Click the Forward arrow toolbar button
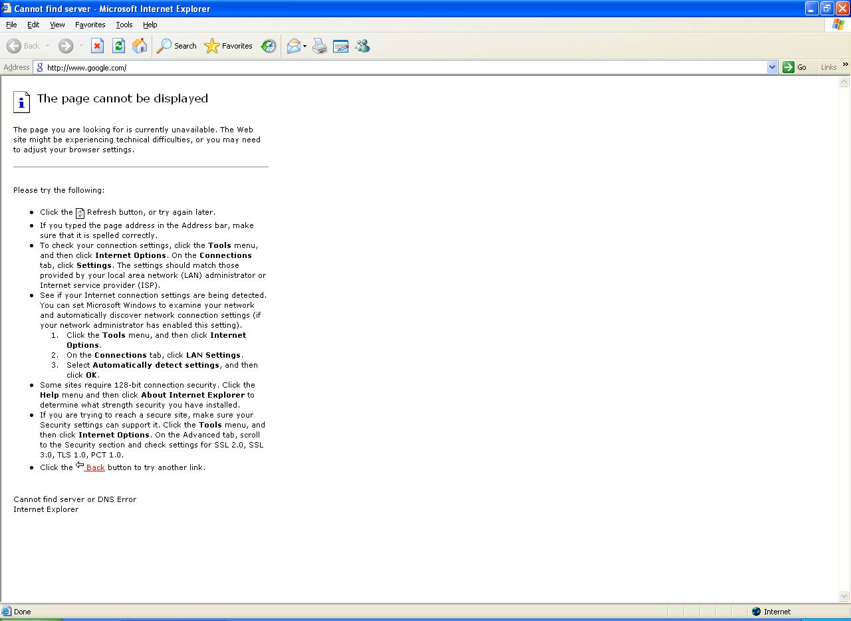Image resolution: width=851 pixels, height=621 pixels. coord(65,46)
